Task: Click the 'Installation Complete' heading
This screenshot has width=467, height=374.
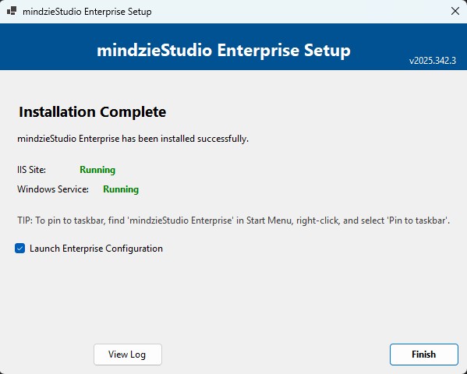Action: (92, 112)
